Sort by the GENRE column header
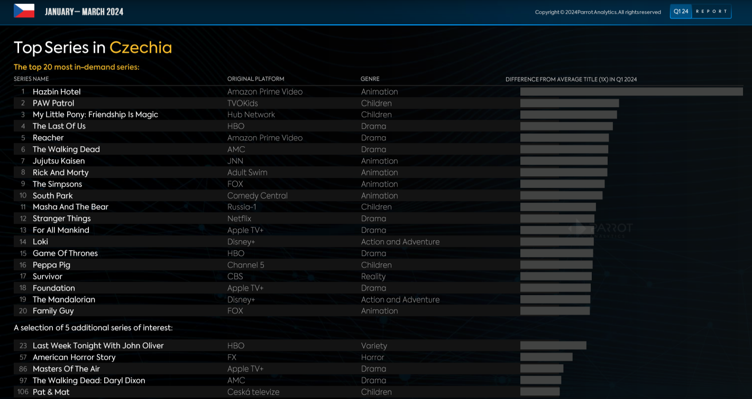This screenshot has height=399, width=752. pos(370,79)
